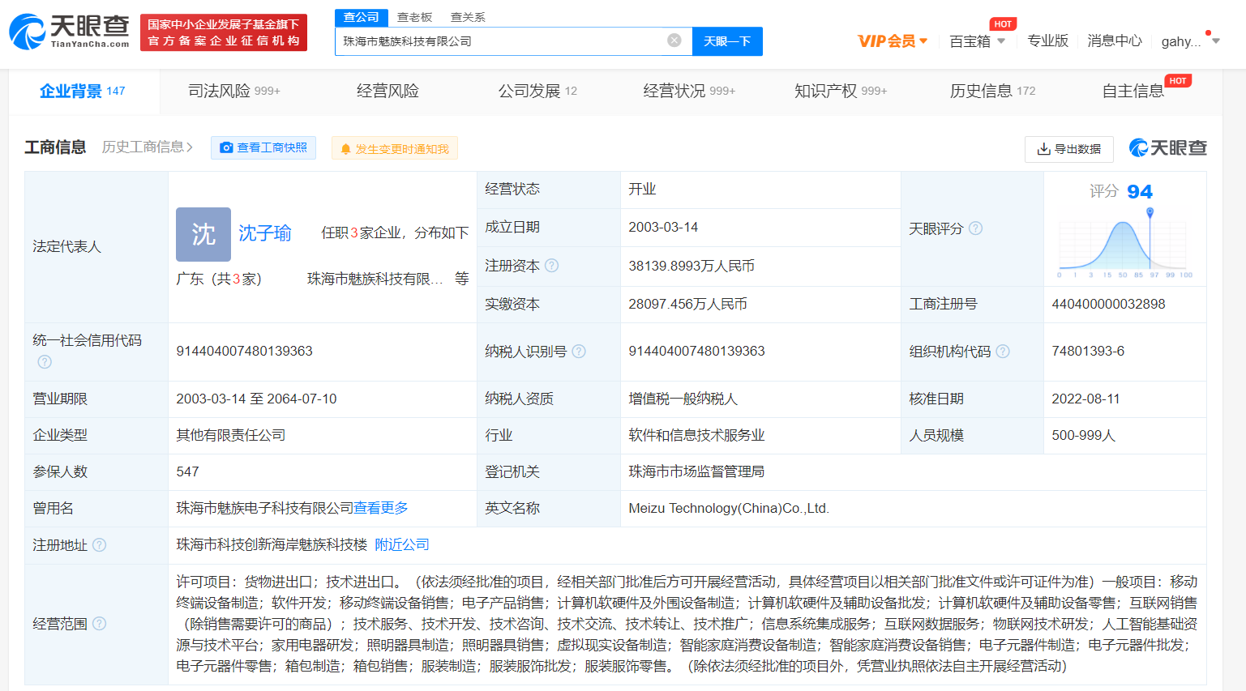Screen dimensions: 1246x691
Task: Open the VIP会员 dropdown
Action: pyautogui.click(x=893, y=41)
